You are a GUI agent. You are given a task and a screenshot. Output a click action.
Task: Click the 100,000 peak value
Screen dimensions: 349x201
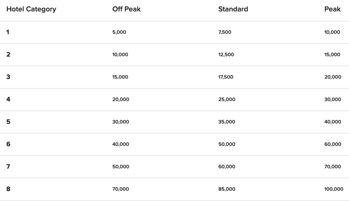[x=334, y=189]
